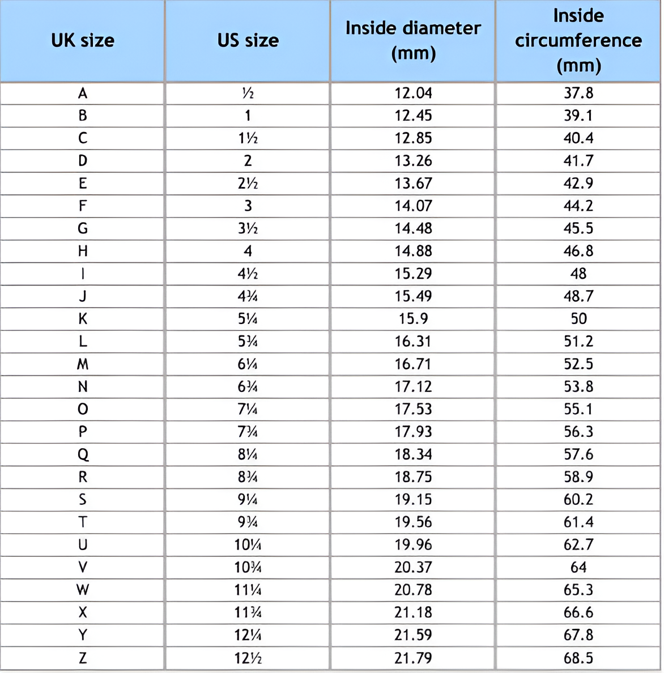This screenshot has width=664, height=673.
Task: Select the 12.45 diameter cell
Action: (413, 116)
